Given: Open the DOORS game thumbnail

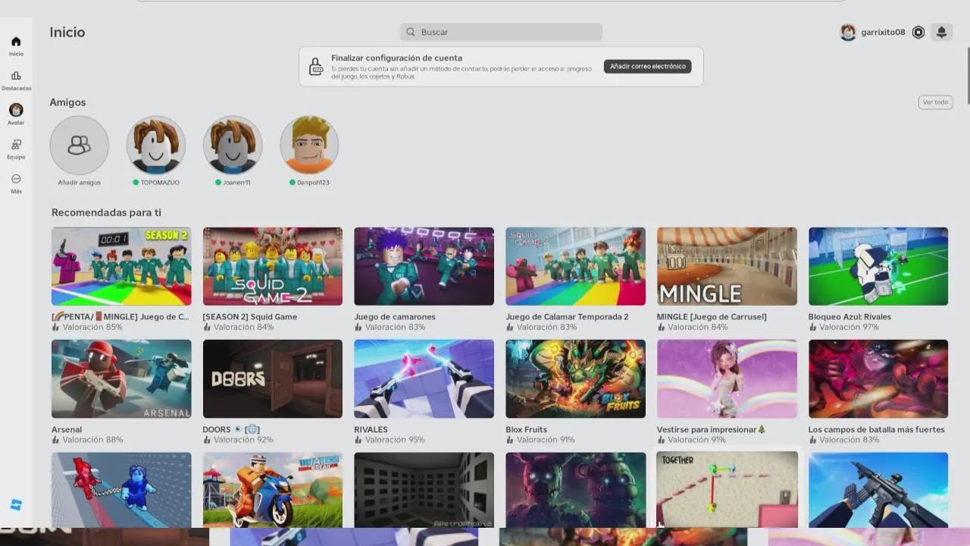Looking at the screenshot, I should click(273, 378).
